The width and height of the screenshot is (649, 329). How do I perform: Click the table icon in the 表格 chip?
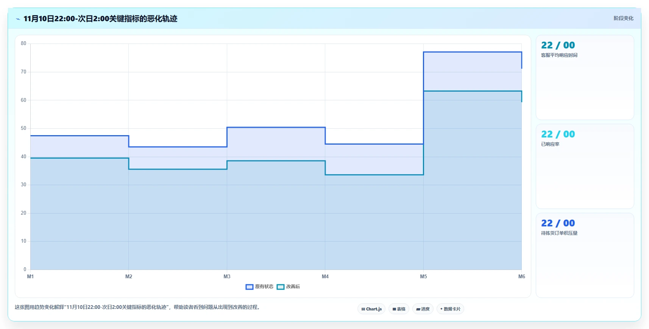tap(394, 309)
